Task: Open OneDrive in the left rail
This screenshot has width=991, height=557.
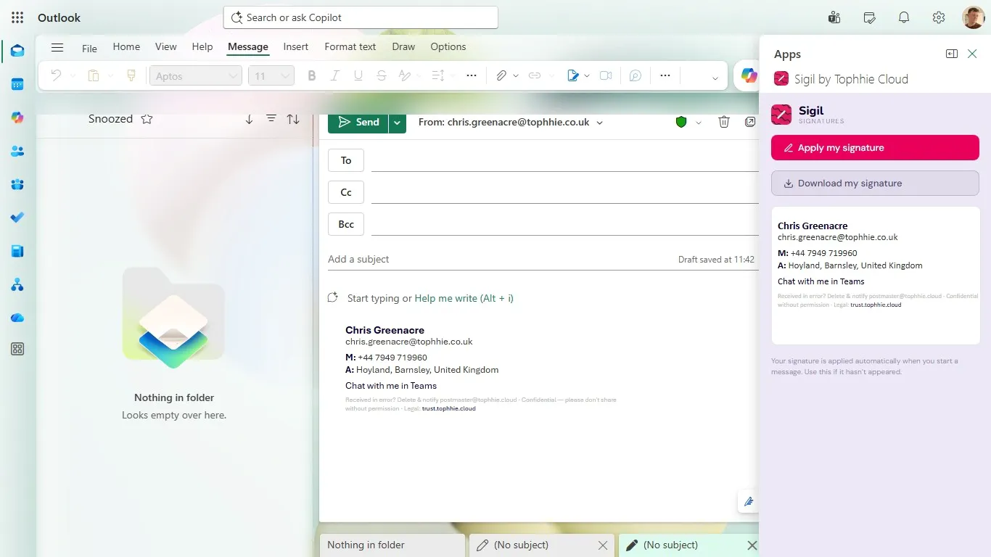Action: click(17, 318)
